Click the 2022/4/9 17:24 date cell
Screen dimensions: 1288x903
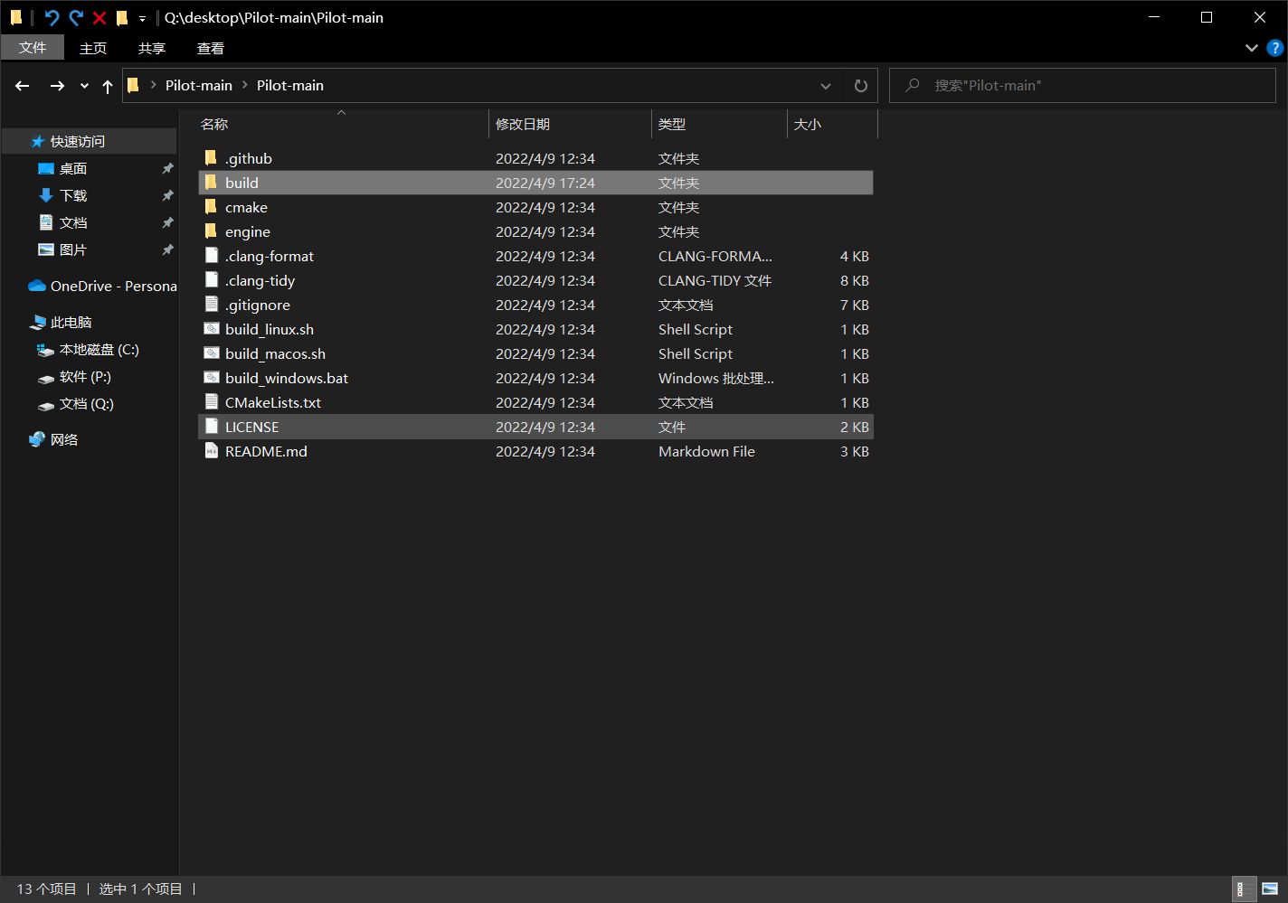click(545, 183)
